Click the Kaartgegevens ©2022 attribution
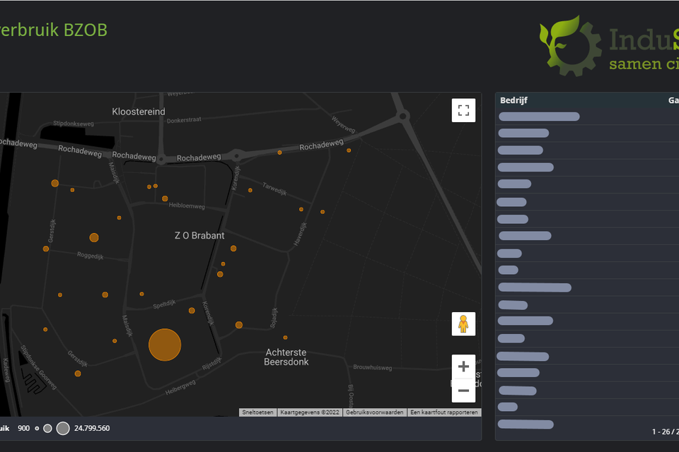The height and width of the screenshot is (452, 679). [310, 412]
